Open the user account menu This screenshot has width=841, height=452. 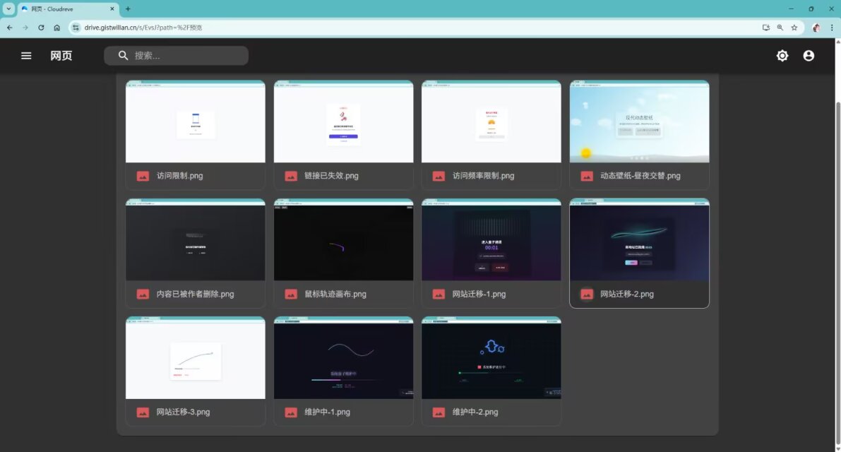click(x=809, y=56)
